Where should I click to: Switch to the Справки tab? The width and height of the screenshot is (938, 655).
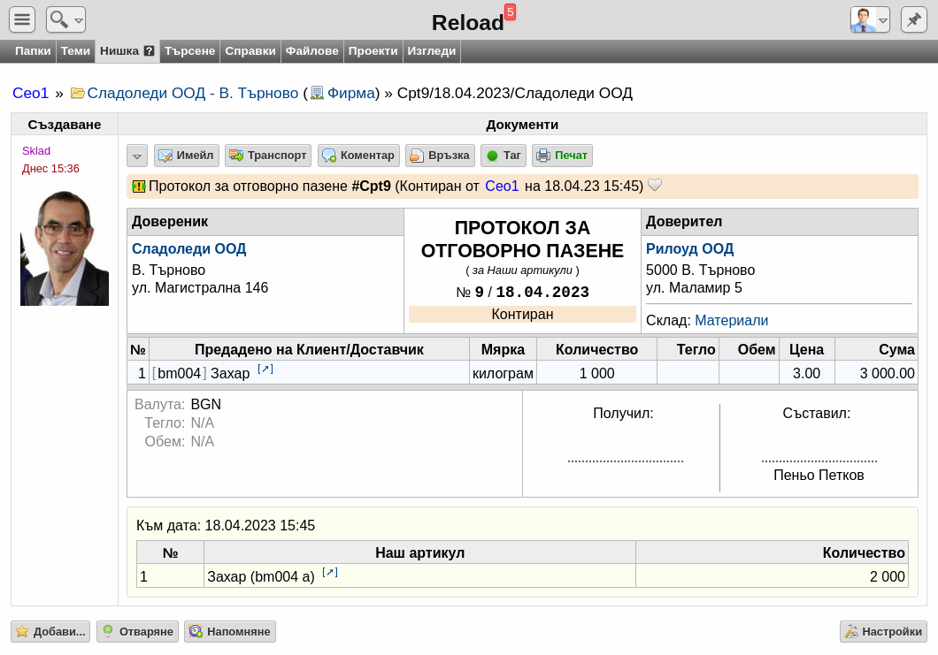coord(250,51)
